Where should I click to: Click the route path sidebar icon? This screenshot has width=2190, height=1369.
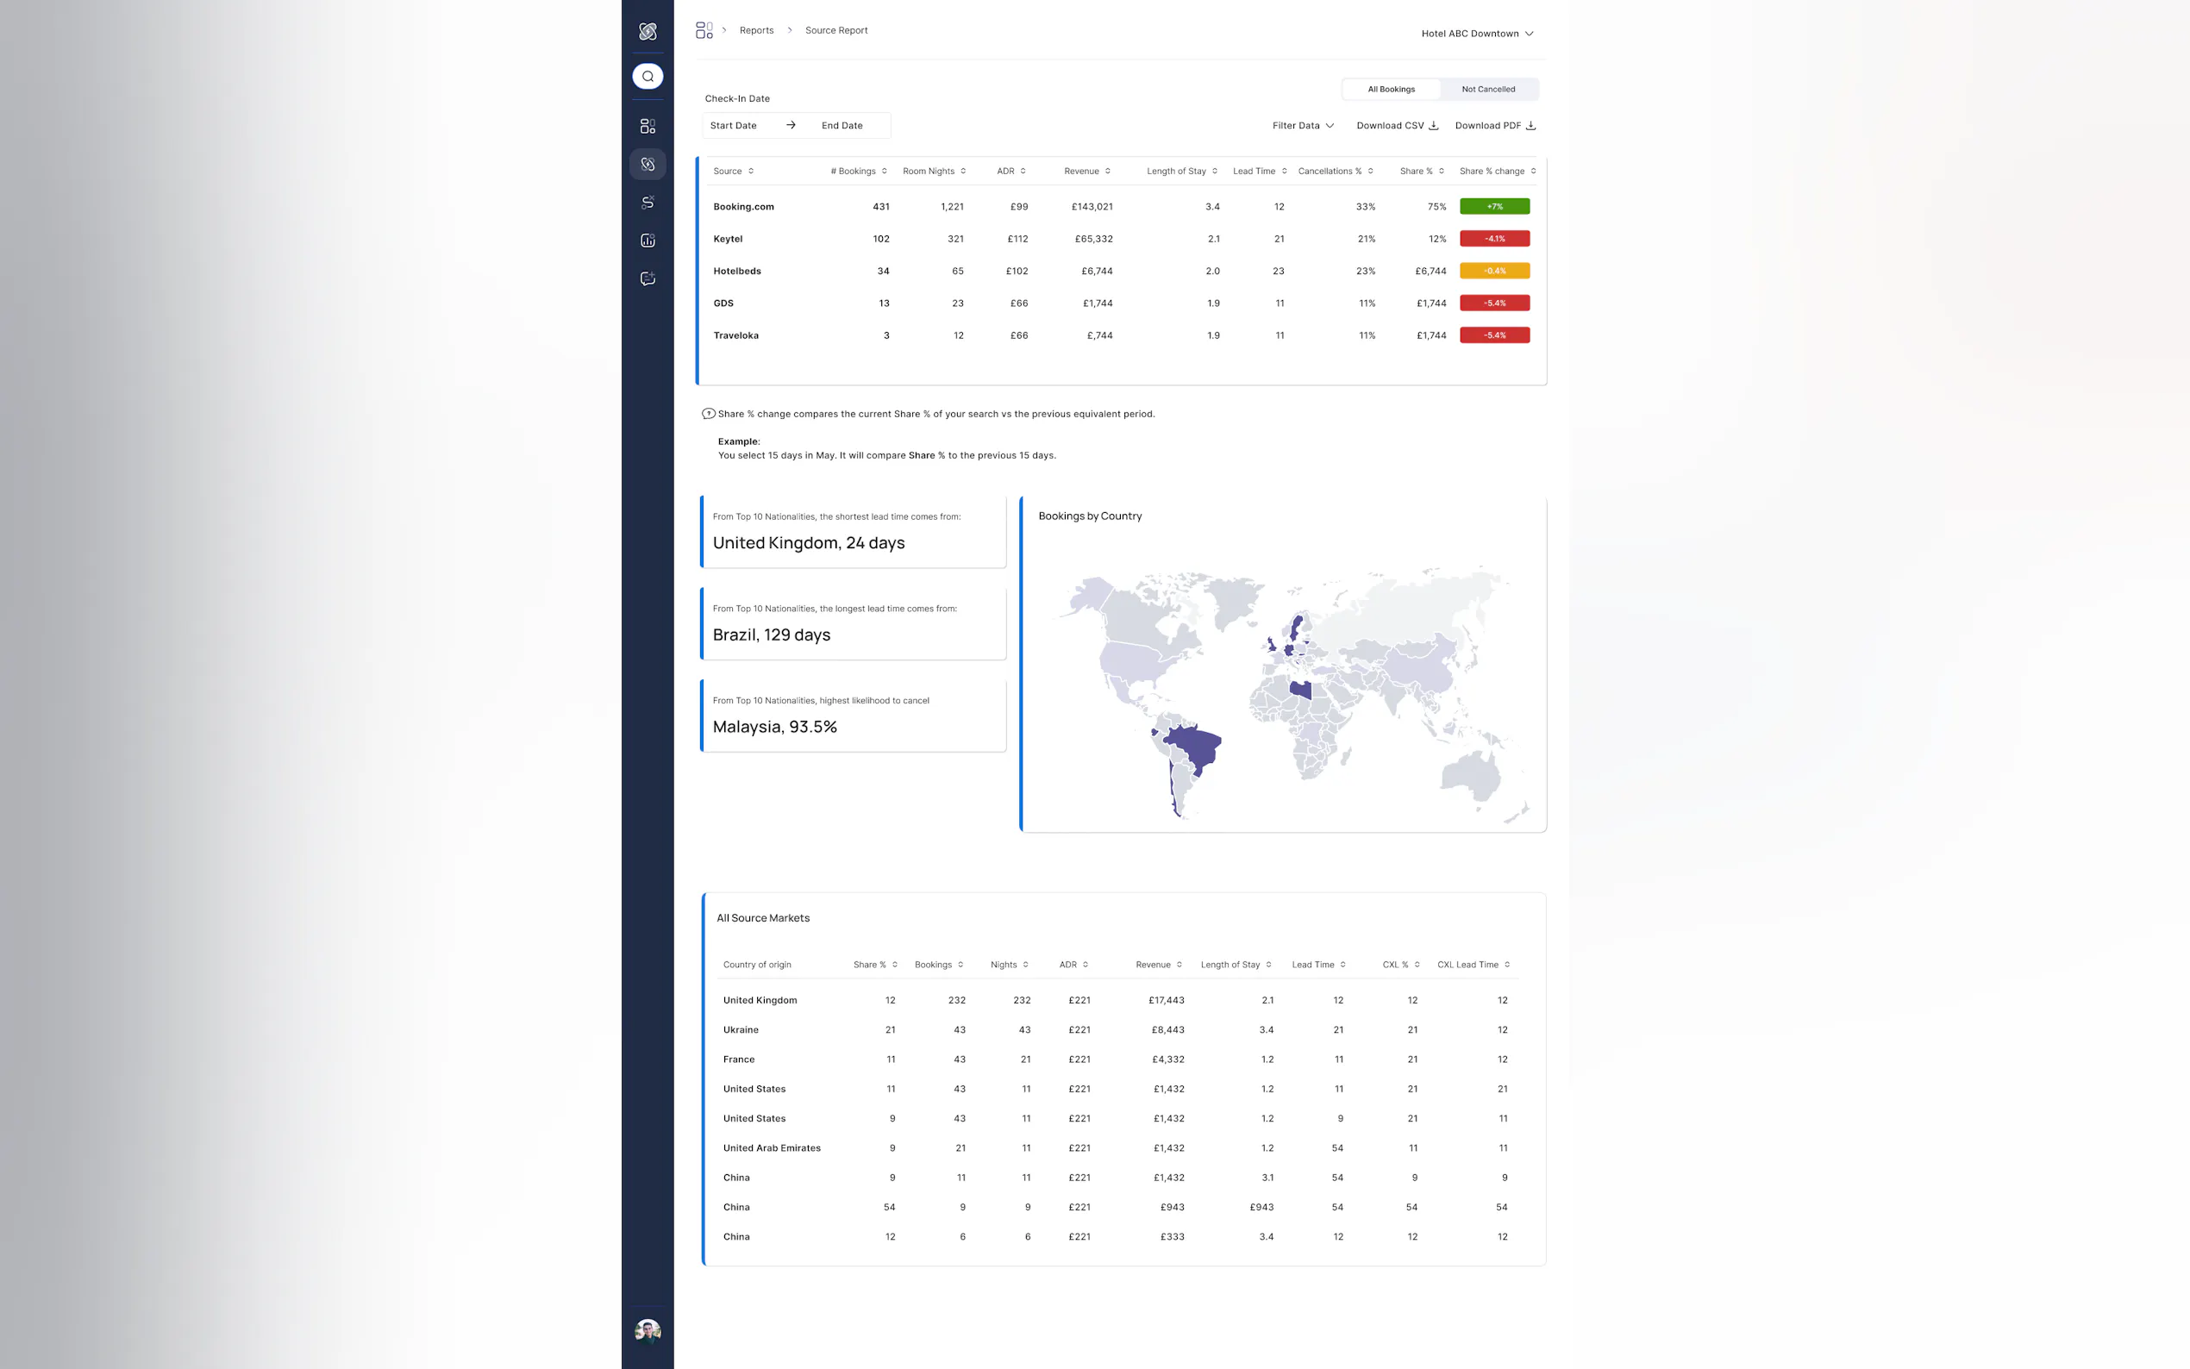click(648, 203)
